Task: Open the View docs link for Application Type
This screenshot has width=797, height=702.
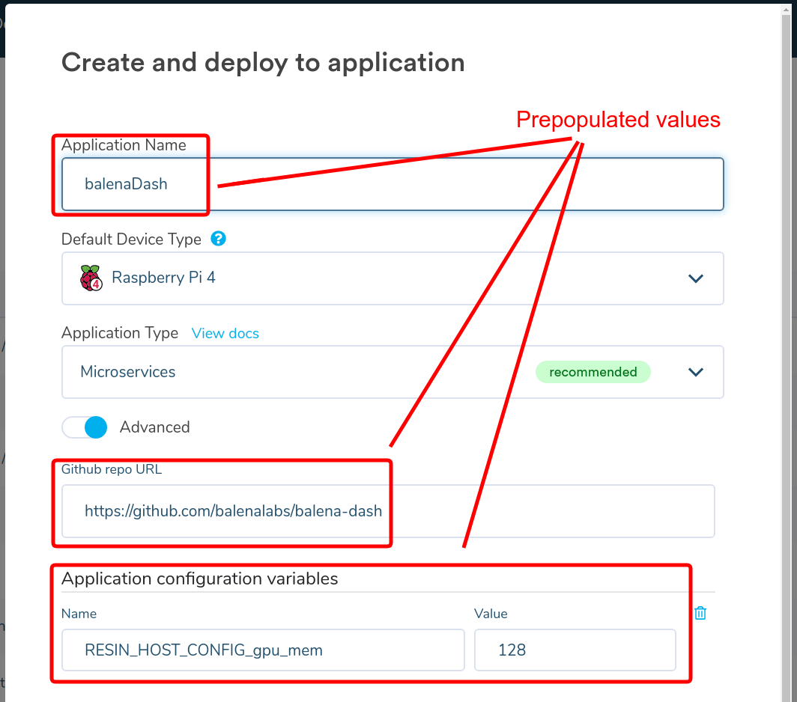Action: pyautogui.click(x=225, y=333)
